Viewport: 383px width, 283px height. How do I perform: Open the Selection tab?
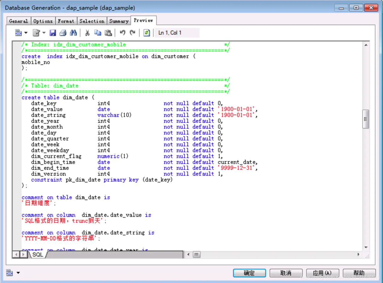tap(92, 21)
